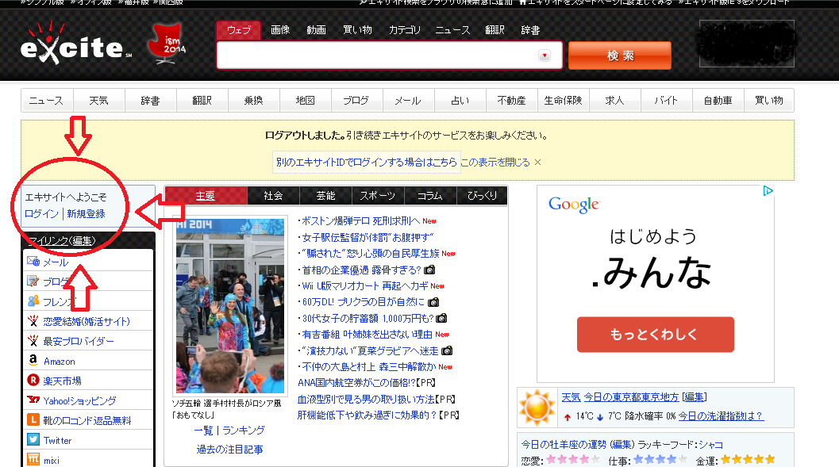Click the ランキング link under news photo
The height and width of the screenshot is (467, 839).
[244, 430]
